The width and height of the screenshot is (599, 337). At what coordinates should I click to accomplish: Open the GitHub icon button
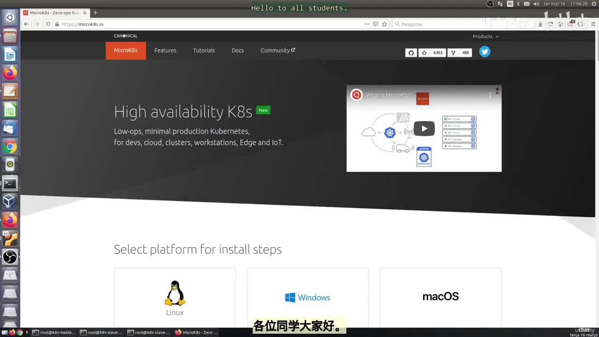point(411,53)
